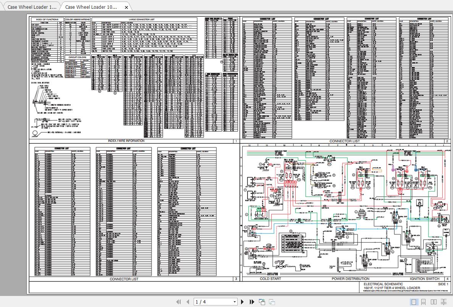453x307 pixels.
Task: Open the page number dropdown list
Action: pos(235,302)
